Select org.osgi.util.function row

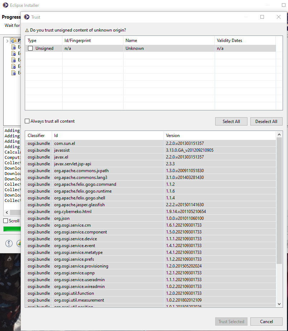(151, 293)
